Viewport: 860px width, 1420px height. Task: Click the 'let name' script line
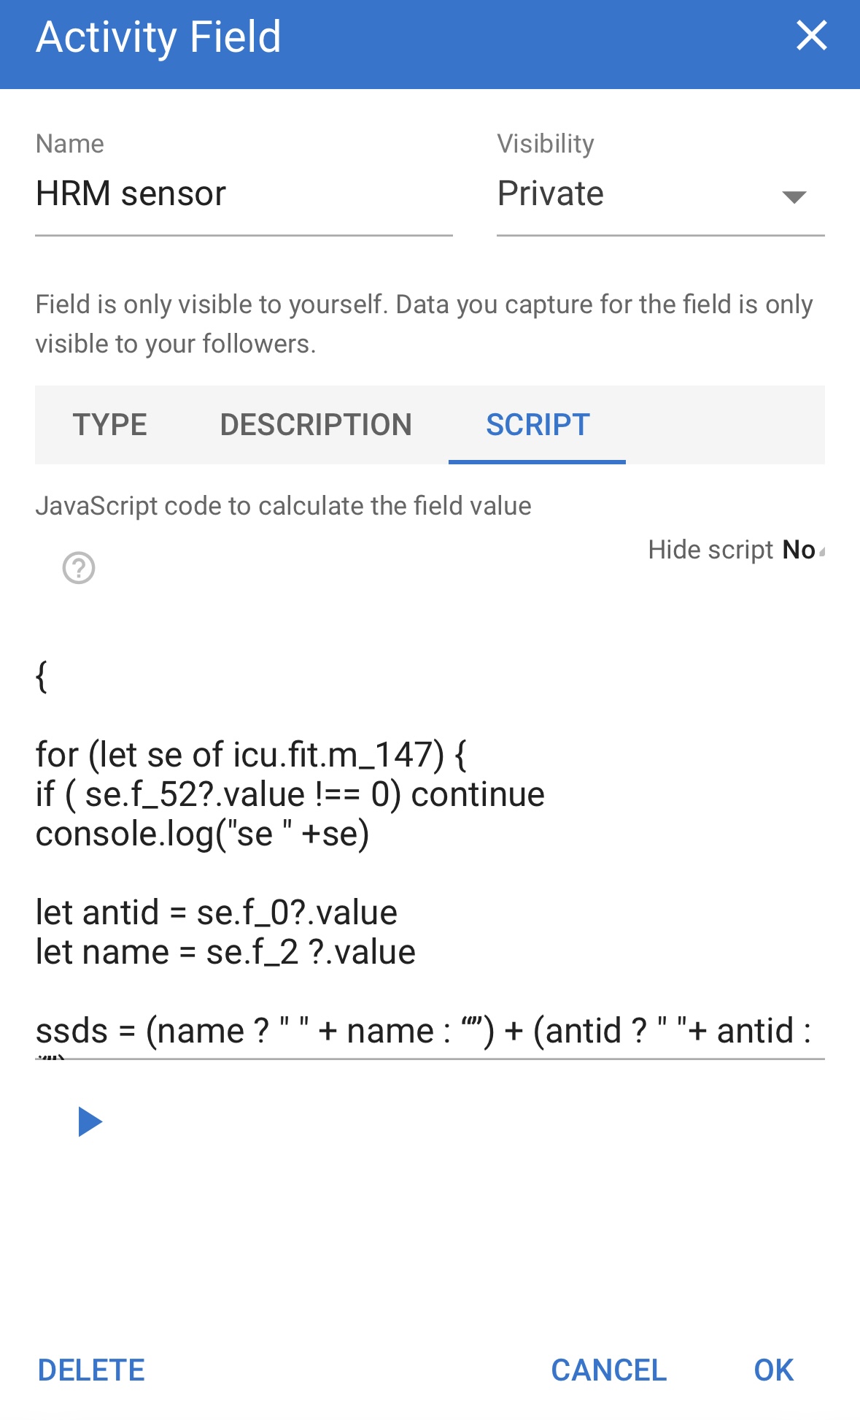coord(225,952)
